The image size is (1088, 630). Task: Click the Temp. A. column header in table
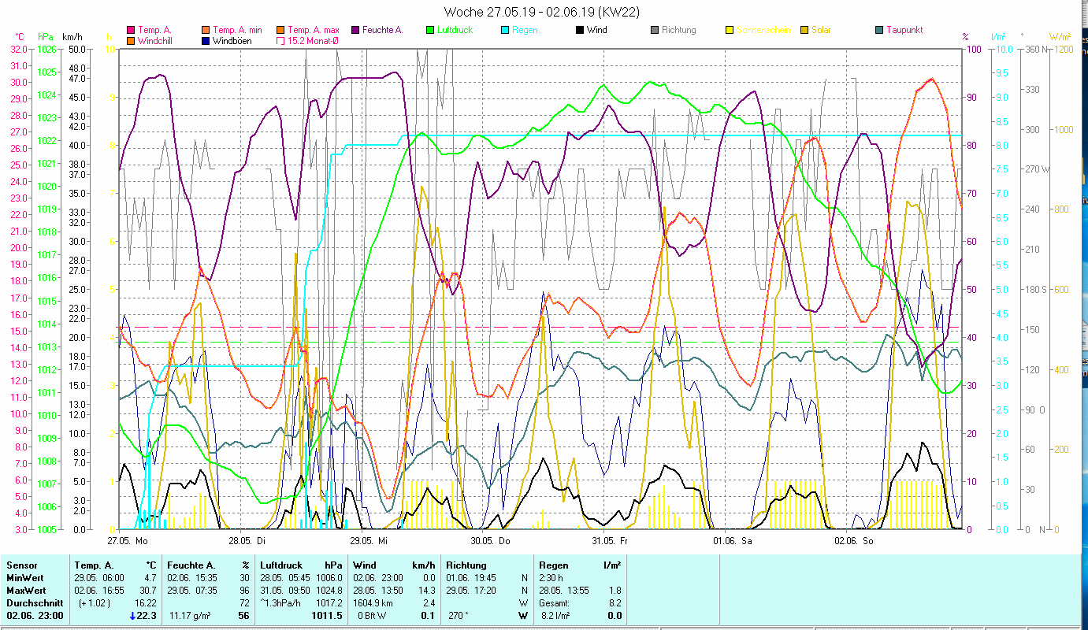(95, 565)
